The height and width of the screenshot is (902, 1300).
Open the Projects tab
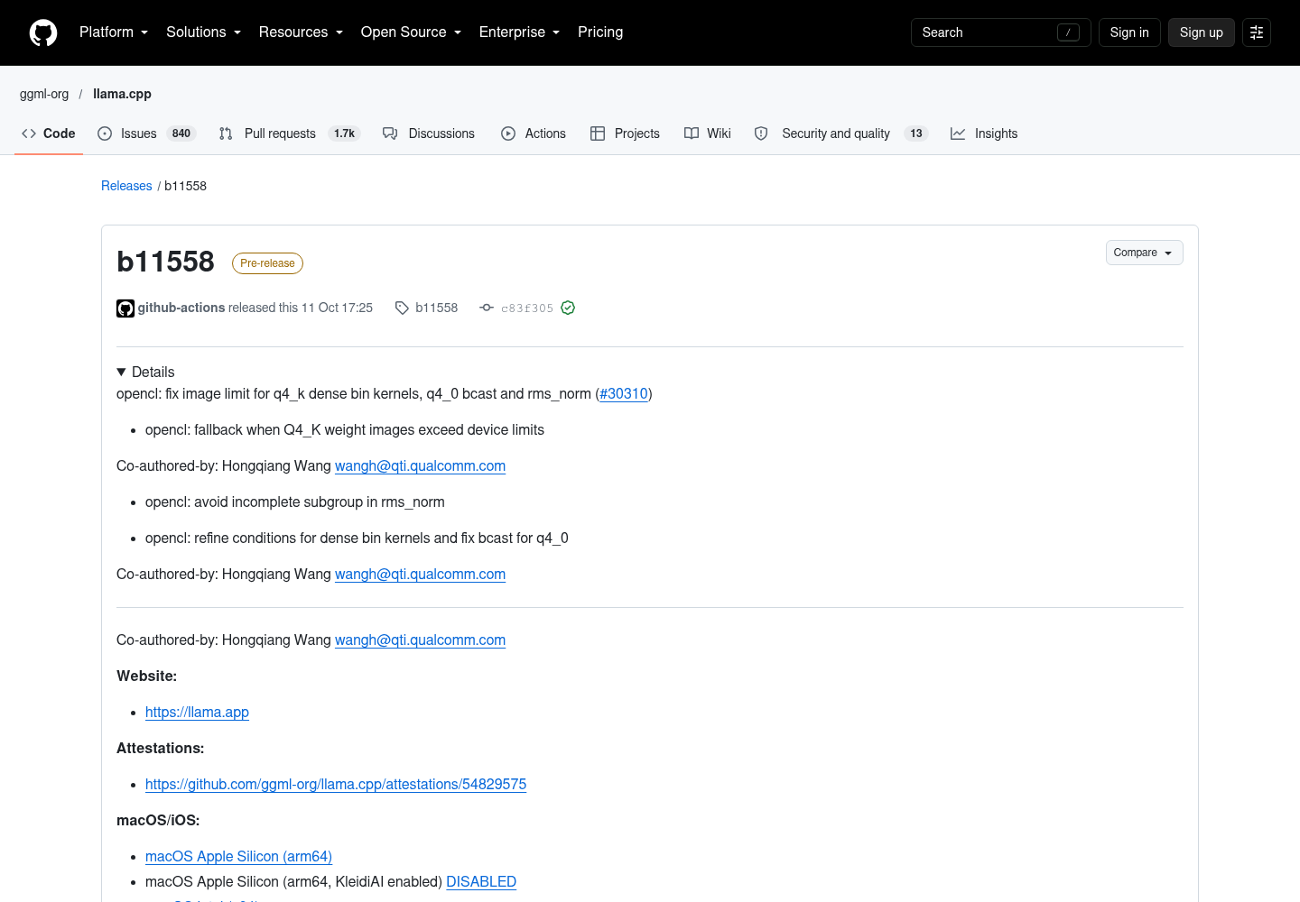pyautogui.click(x=625, y=133)
